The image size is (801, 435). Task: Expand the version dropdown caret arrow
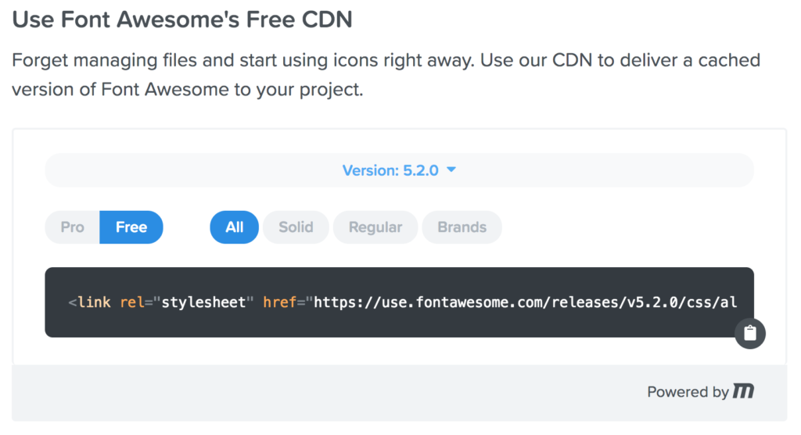click(451, 169)
